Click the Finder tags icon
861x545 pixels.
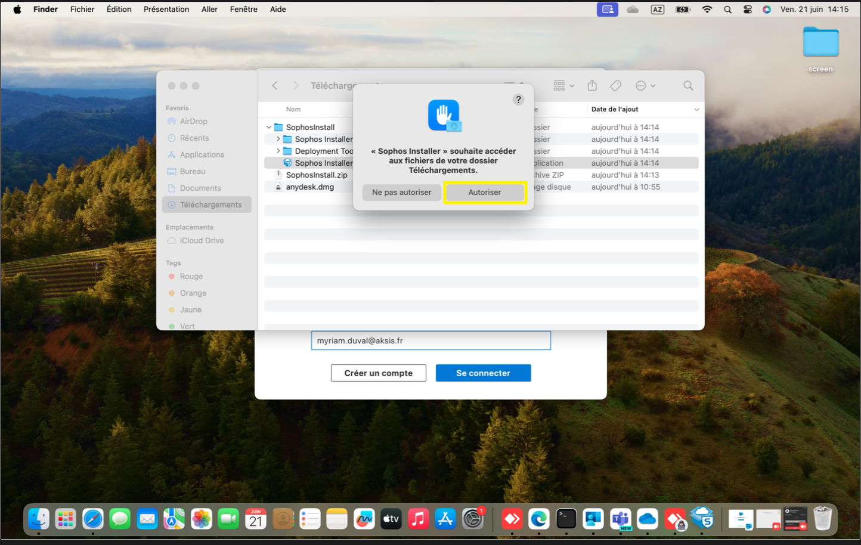tap(616, 86)
